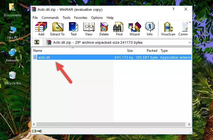
Task: Open the address bar path dropdown
Action: click(x=190, y=42)
